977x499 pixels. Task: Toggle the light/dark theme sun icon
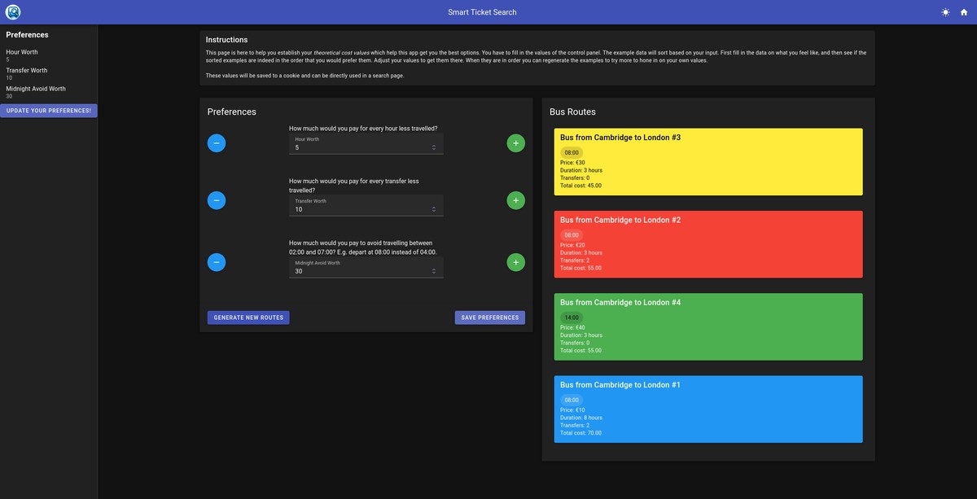945,12
